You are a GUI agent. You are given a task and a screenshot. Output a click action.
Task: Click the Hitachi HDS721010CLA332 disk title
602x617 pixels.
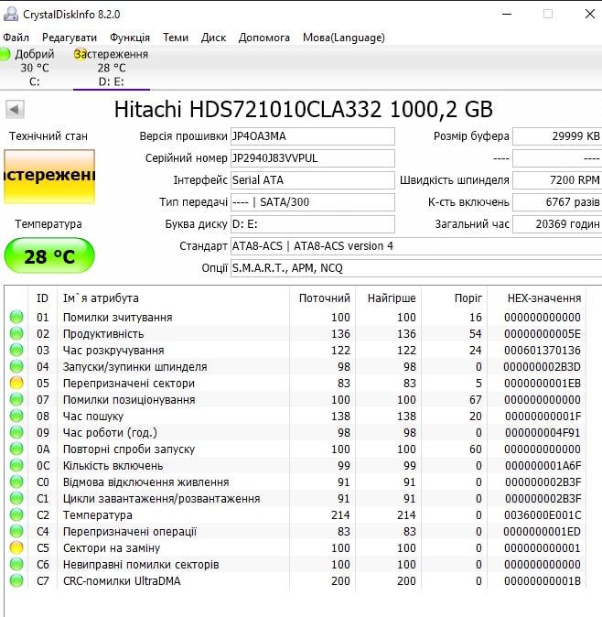click(303, 109)
